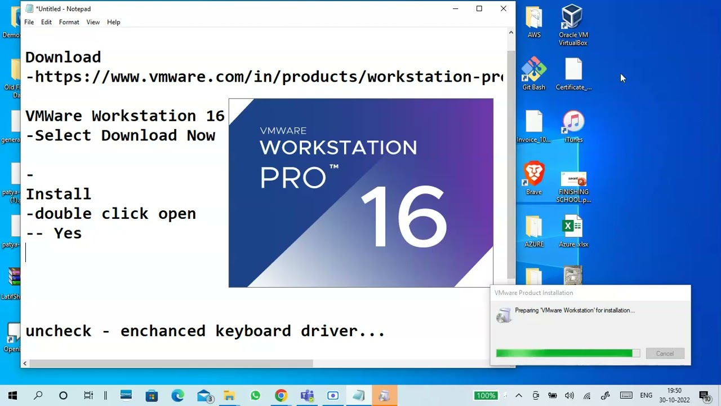Open Task View on the taskbar
The width and height of the screenshot is (721, 406).
(x=88, y=396)
